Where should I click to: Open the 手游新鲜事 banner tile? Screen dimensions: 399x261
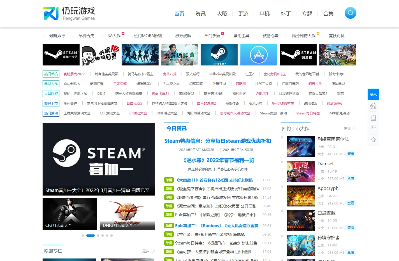(x=180, y=55)
